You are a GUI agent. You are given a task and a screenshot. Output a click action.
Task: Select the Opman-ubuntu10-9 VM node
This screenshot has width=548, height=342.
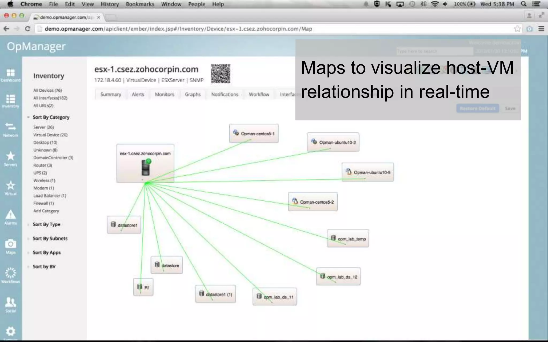coord(368,172)
